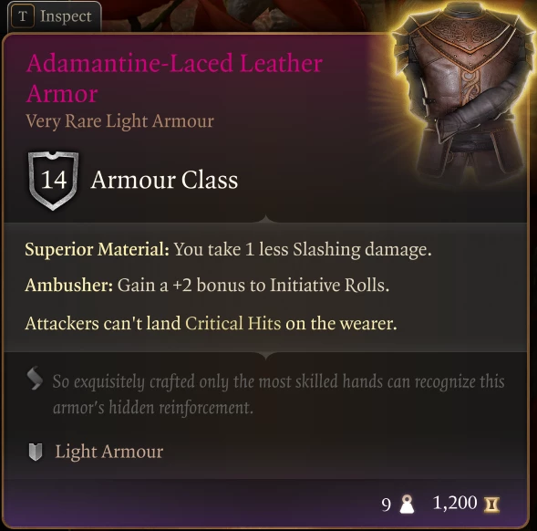
Task: Click the Superior Material passive label
Action: click(97, 249)
